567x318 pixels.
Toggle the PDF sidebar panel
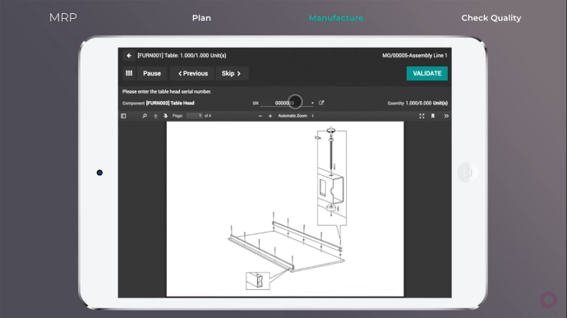coord(123,116)
